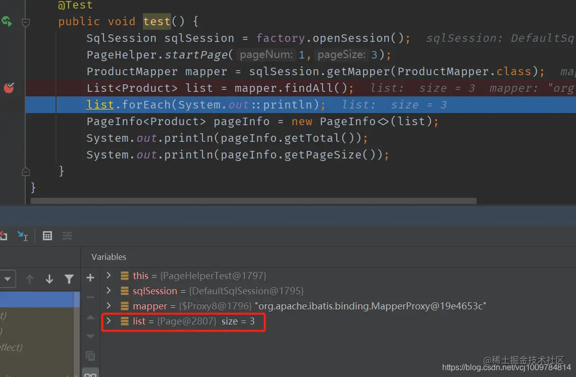Screen dimensions: 576x377
Task: Open the Evaluate Expression calculator icon
Action: [x=47, y=236]
